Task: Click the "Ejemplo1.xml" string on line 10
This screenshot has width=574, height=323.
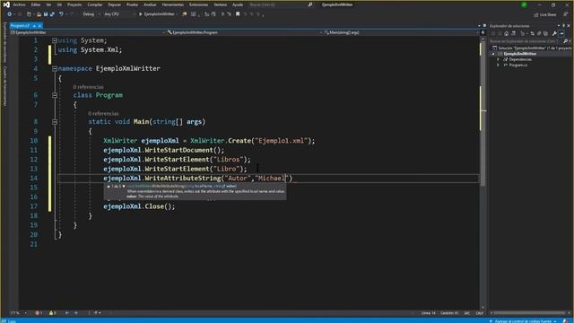Action: click(281, 141)
